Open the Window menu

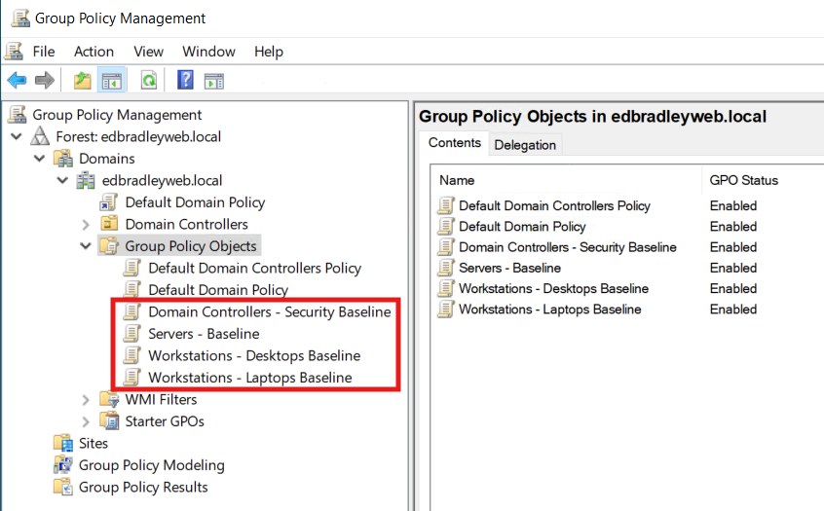click(x=208, y=52)
